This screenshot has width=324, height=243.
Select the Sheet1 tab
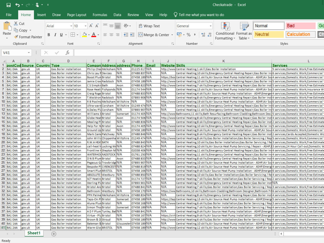(x=34, y=233)
